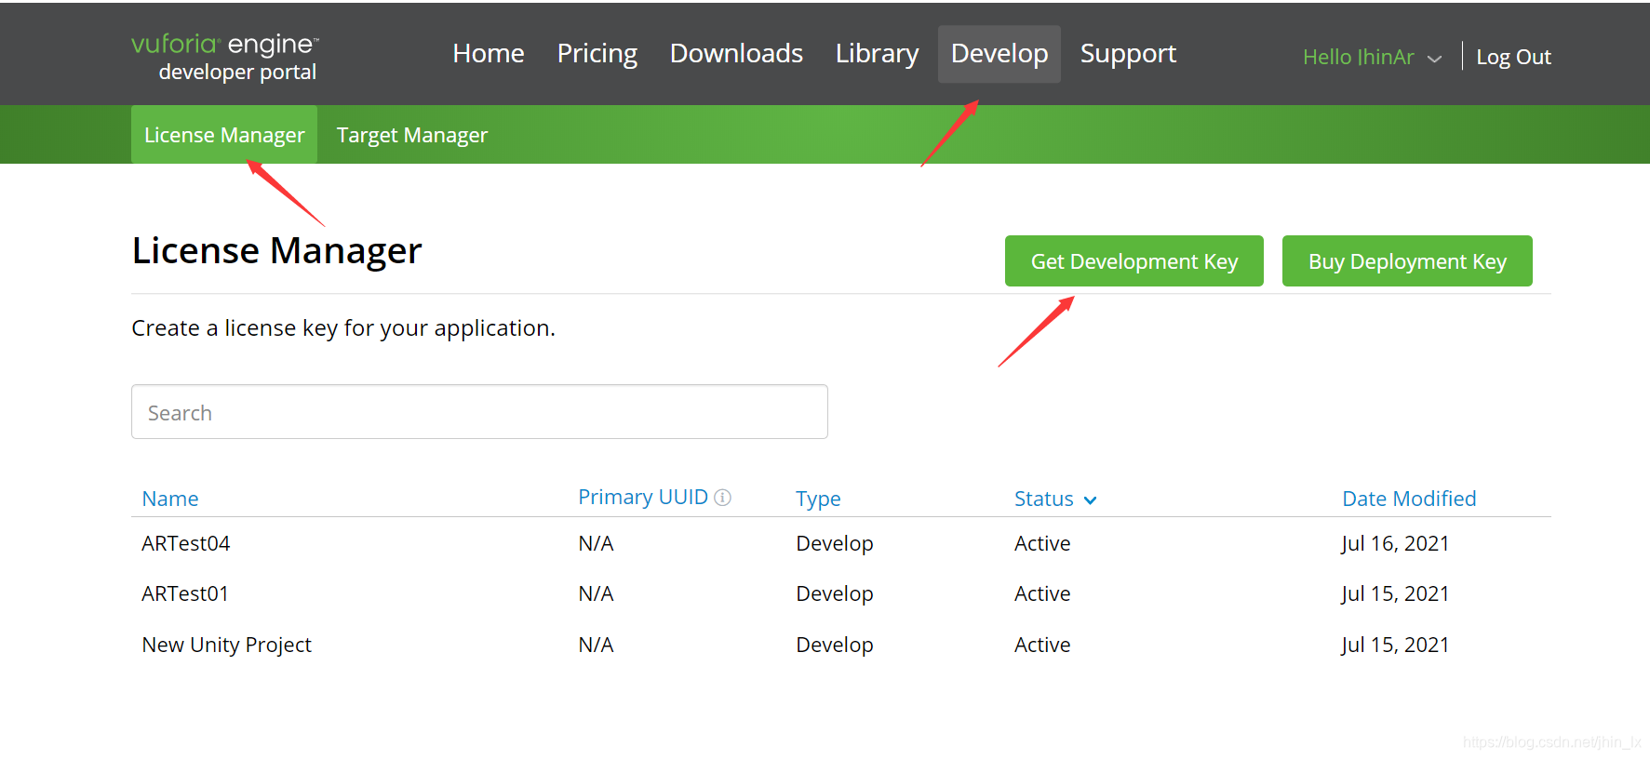Click Jul 15, 2021 in ARTest01 row

(x=1395, y=593)
